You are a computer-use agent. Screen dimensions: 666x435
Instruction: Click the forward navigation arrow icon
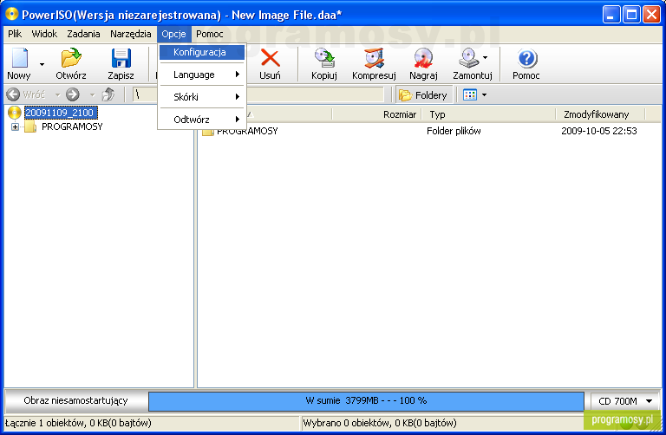[x=73, y=94]
